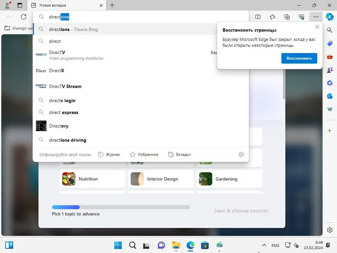Click the 'Импорт' favorites bar item

pos(18,28)
